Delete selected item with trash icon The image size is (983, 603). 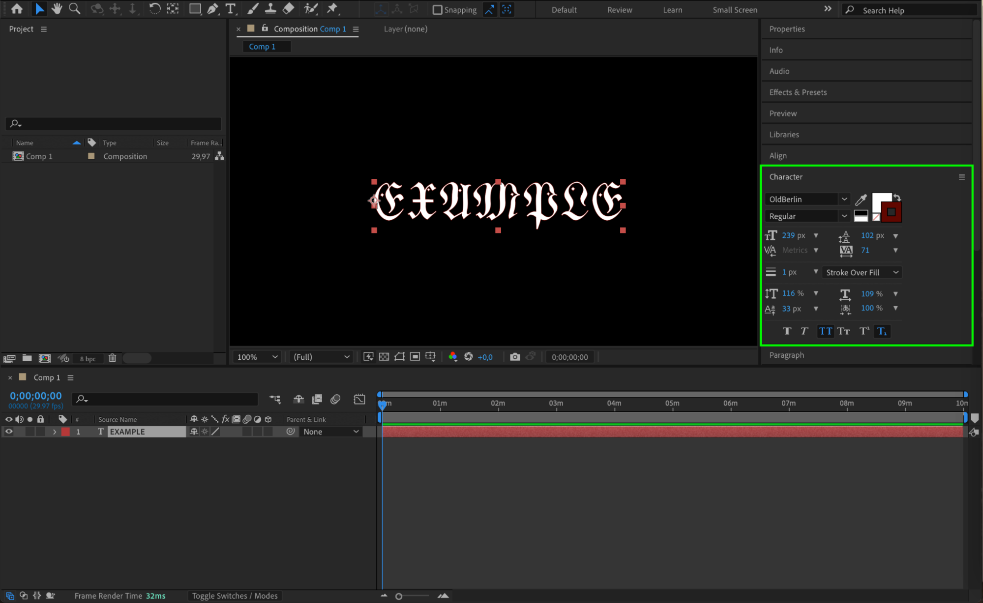click(112, 358)
